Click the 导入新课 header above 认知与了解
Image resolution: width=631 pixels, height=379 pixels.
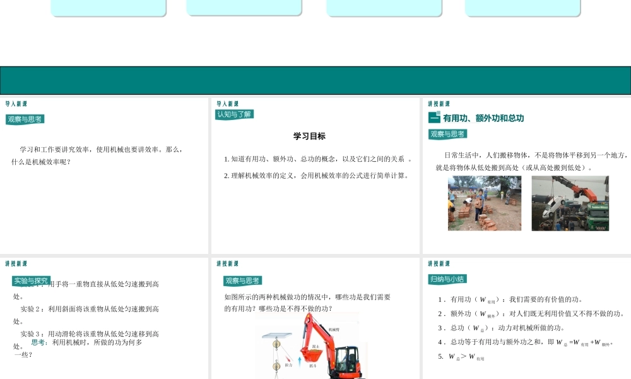coord(227,104)
